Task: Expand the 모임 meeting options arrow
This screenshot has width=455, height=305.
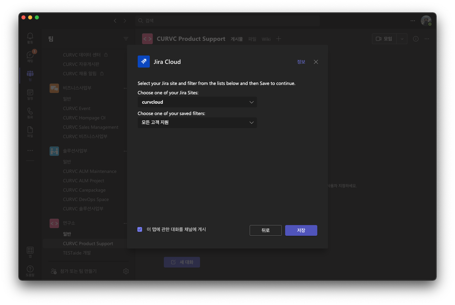Action: tap(402, 39)
